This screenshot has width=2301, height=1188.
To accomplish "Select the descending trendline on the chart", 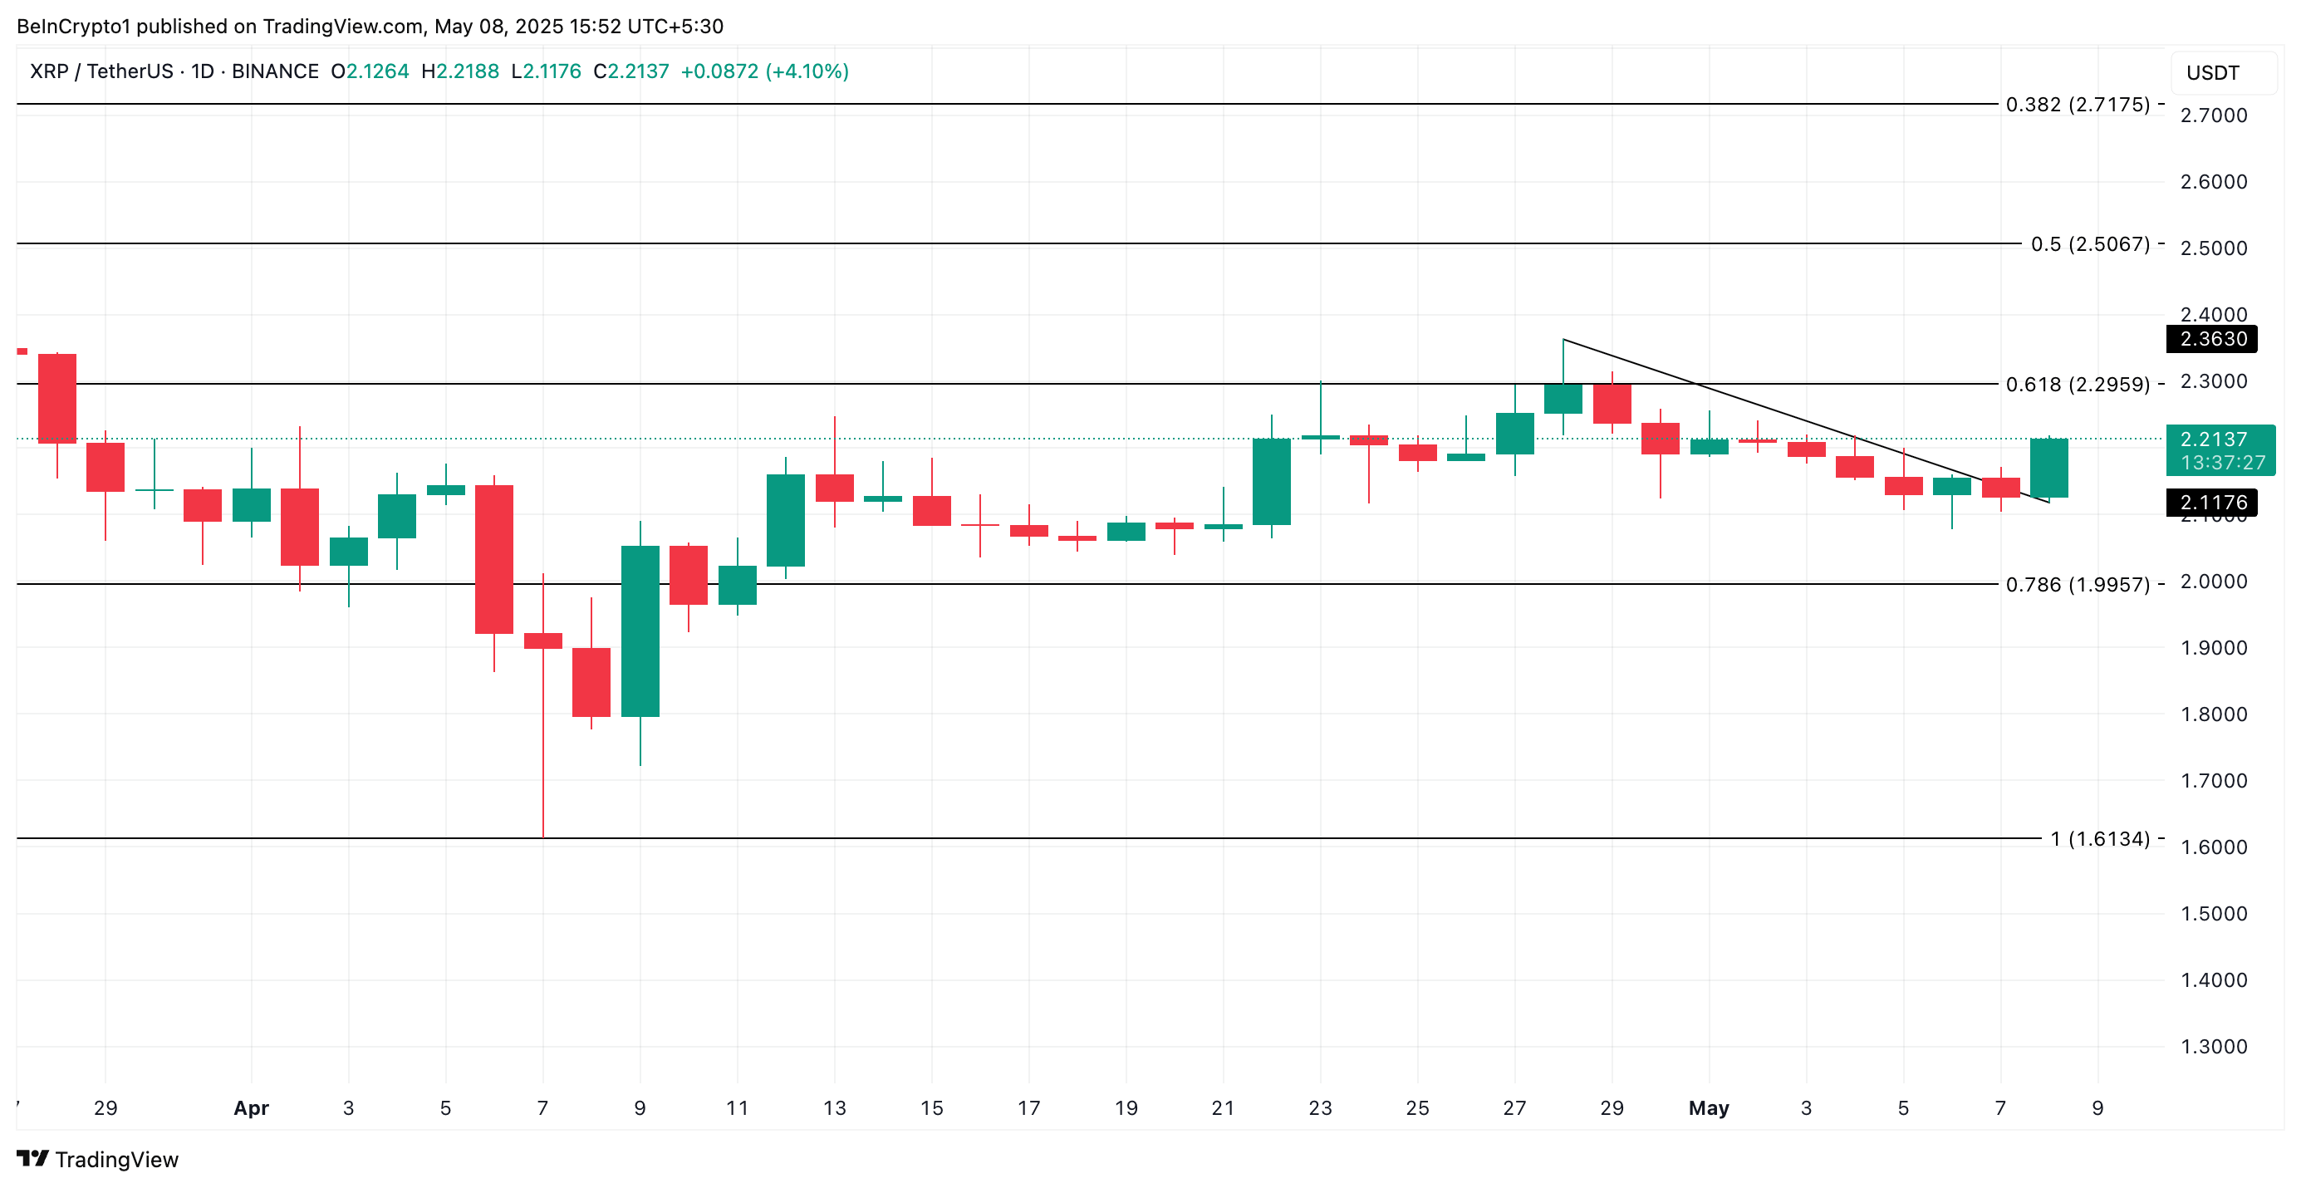I will 1804,420.
